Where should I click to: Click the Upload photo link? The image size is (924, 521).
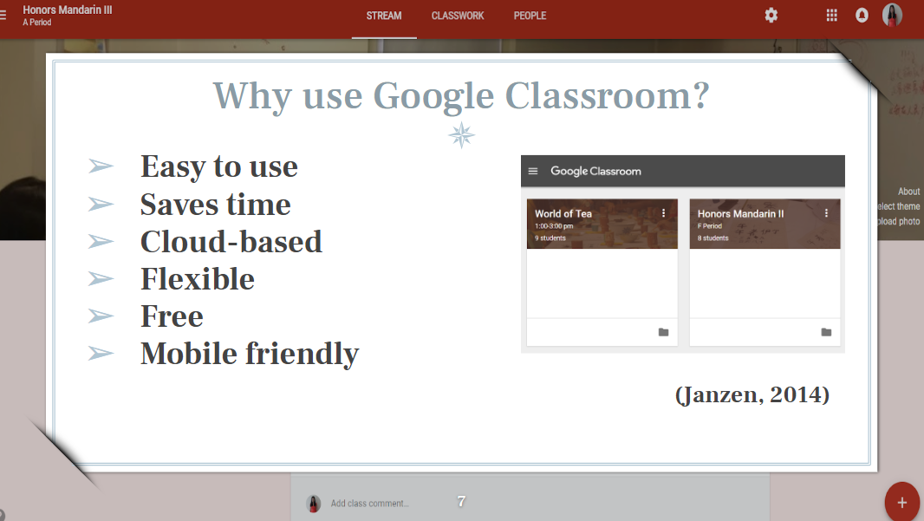tap(899, 221)
